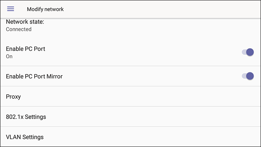Click the light track of PC Port Mirror switch
Screen dimensions: 261x147
coord(244,76)
